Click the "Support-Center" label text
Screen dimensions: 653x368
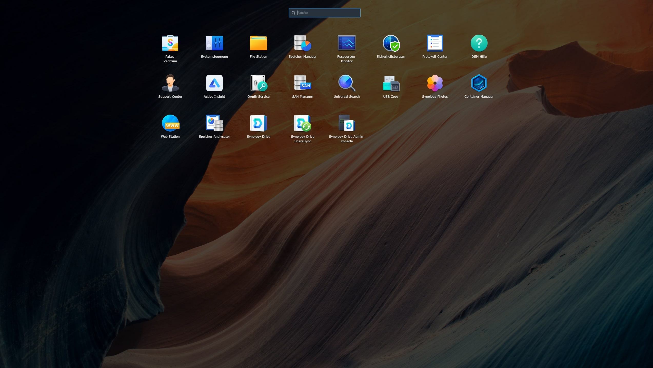pos(170,96)
